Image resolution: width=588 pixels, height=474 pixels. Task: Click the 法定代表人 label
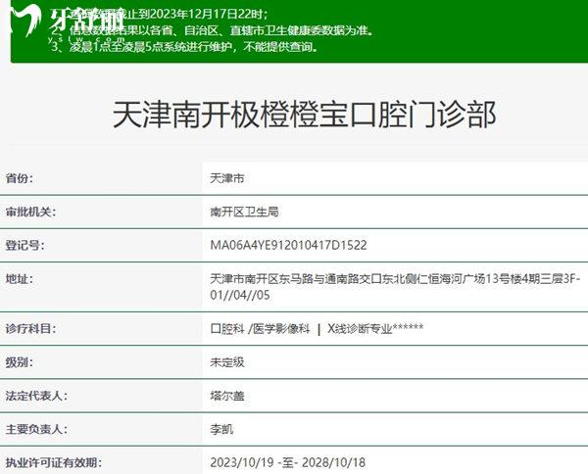click(x=36, y=396)
